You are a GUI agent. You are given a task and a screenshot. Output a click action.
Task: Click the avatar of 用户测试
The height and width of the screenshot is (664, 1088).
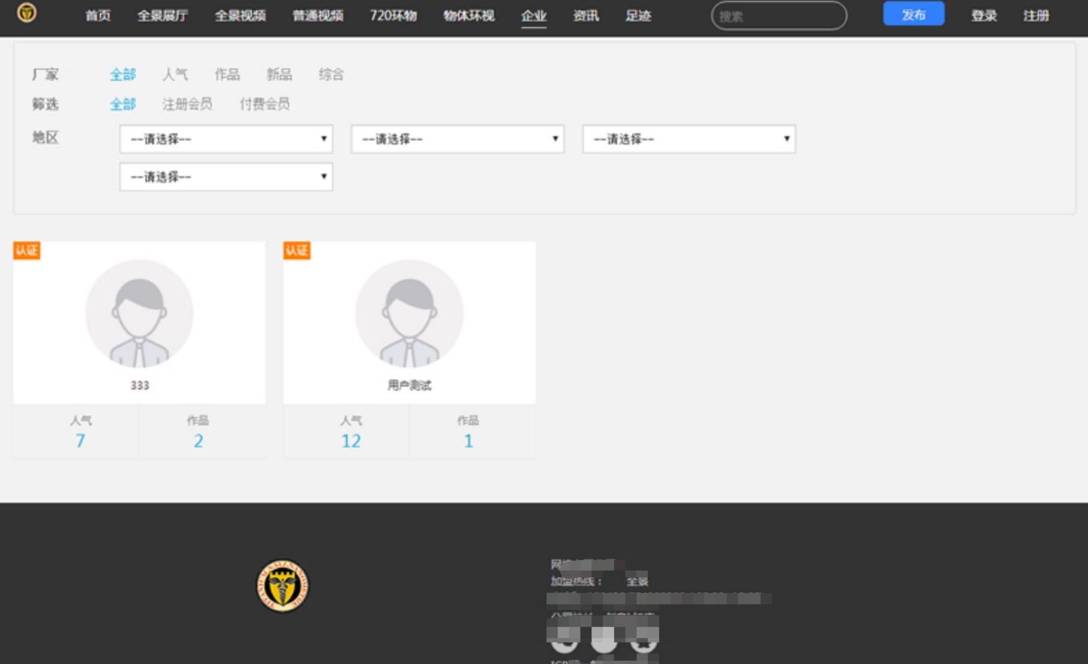tap(410, 313)
